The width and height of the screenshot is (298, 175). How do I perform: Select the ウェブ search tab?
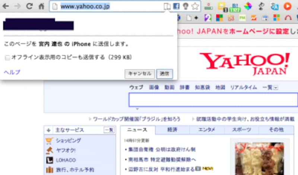136,87
